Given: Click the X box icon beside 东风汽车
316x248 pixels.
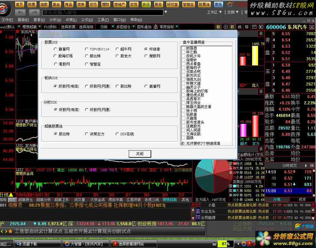Looking at the screenshot, I should coord(312,27).
